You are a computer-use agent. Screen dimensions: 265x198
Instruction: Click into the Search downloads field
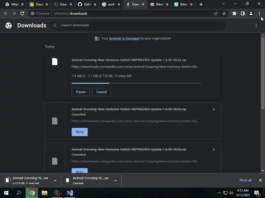tap(137, 26)
